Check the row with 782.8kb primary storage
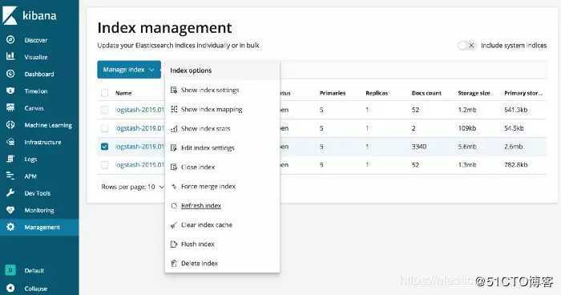This screenshot has width=561, height=295. pyautogui.click(x=104, y=164)
